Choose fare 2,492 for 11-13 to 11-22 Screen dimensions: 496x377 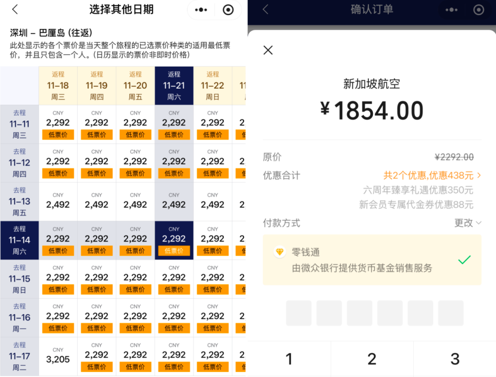coord(213,202)
